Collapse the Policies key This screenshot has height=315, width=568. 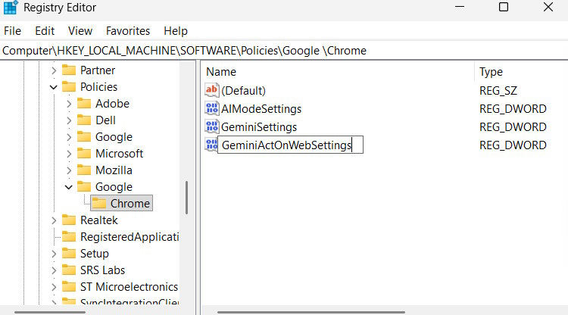point(54,87)
